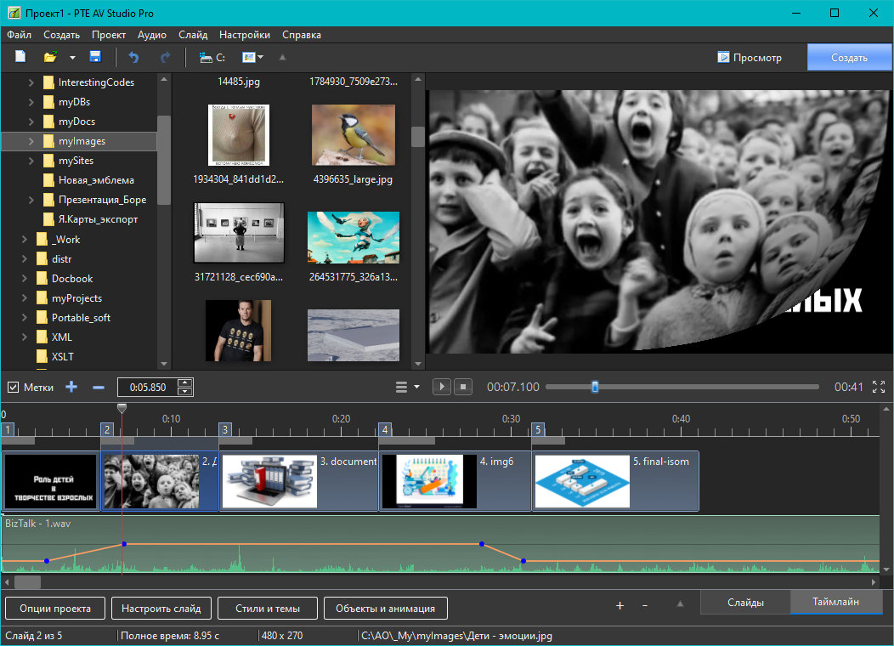This screenshot has height=646, width=894.
Task: Open the timeline hamburger menu icon
Action: coord(401,387)
